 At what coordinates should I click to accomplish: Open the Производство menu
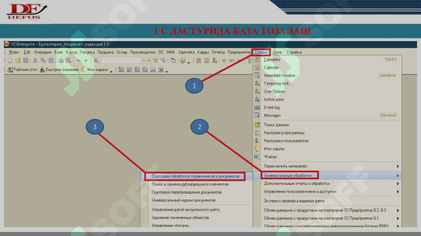[x=143, y=52]
